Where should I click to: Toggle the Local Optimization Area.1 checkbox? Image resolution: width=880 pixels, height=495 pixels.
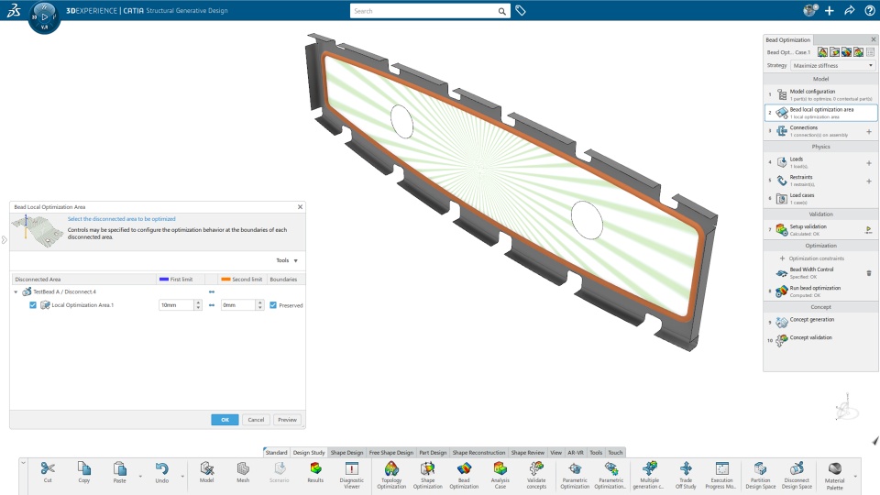coord(33,304)
